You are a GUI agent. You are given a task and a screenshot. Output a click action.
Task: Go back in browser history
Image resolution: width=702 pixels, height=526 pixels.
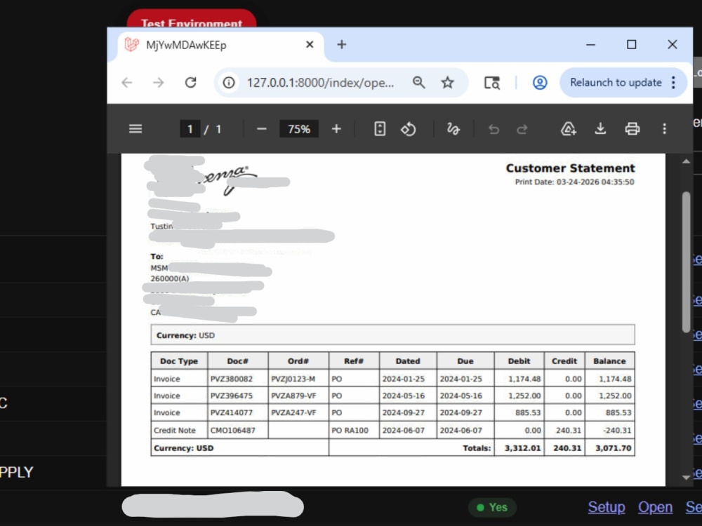pyautogui.click(x=126, y=83)
